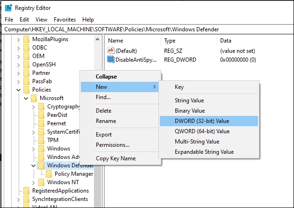This screenshot has width=294, height=208.
Task: Expand the Windows key arrow
Action: pos(33,149)
